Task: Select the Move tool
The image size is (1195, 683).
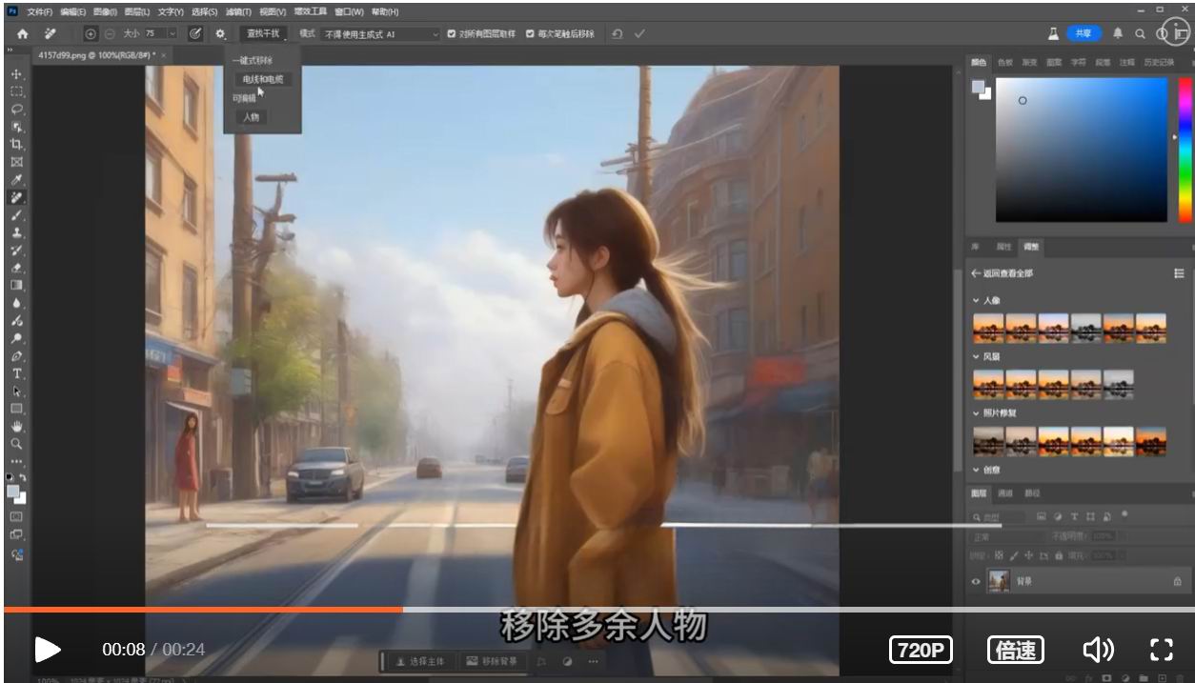Action: pos(16,74)
